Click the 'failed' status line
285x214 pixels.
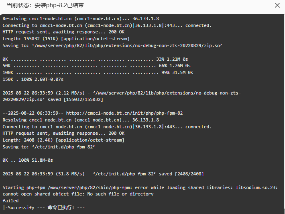(10, 201)
